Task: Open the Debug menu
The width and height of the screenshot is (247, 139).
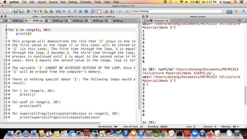Action: tap(73, 2)
